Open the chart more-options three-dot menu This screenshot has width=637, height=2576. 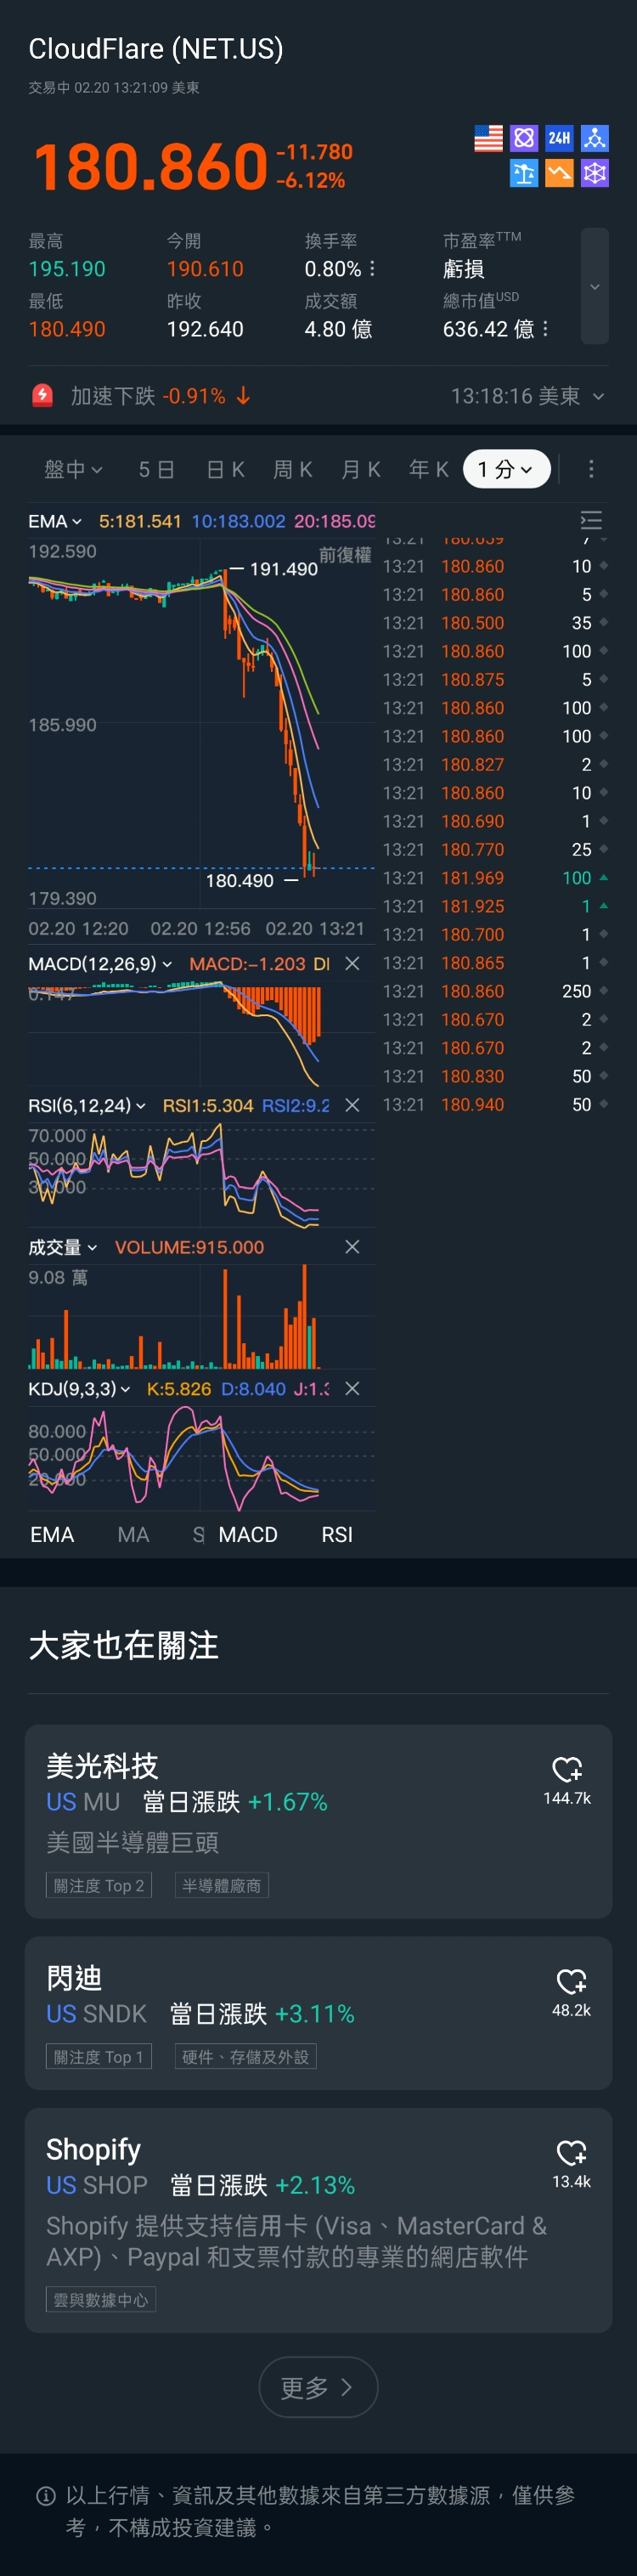(x=591, y=469)
